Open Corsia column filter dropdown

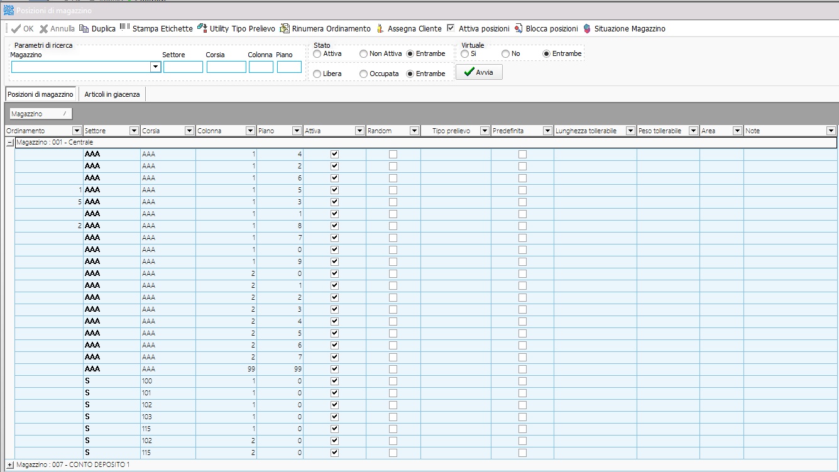pos(189,131)
